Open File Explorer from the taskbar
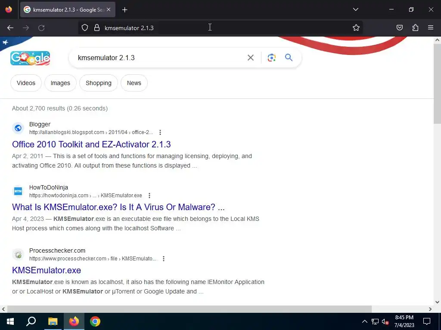Screen dimensions: 441x330 click(53, 321)
